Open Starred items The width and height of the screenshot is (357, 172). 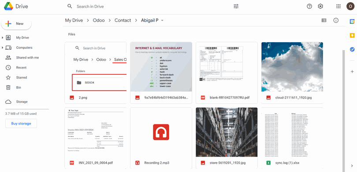(x=22, y=77)
